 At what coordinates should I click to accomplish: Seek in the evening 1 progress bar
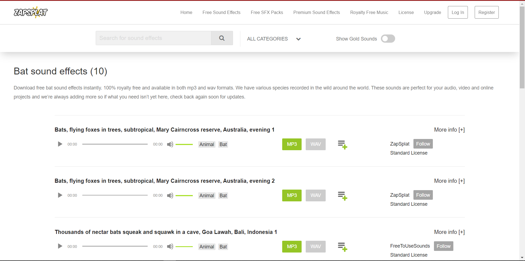tap(115, 144)
